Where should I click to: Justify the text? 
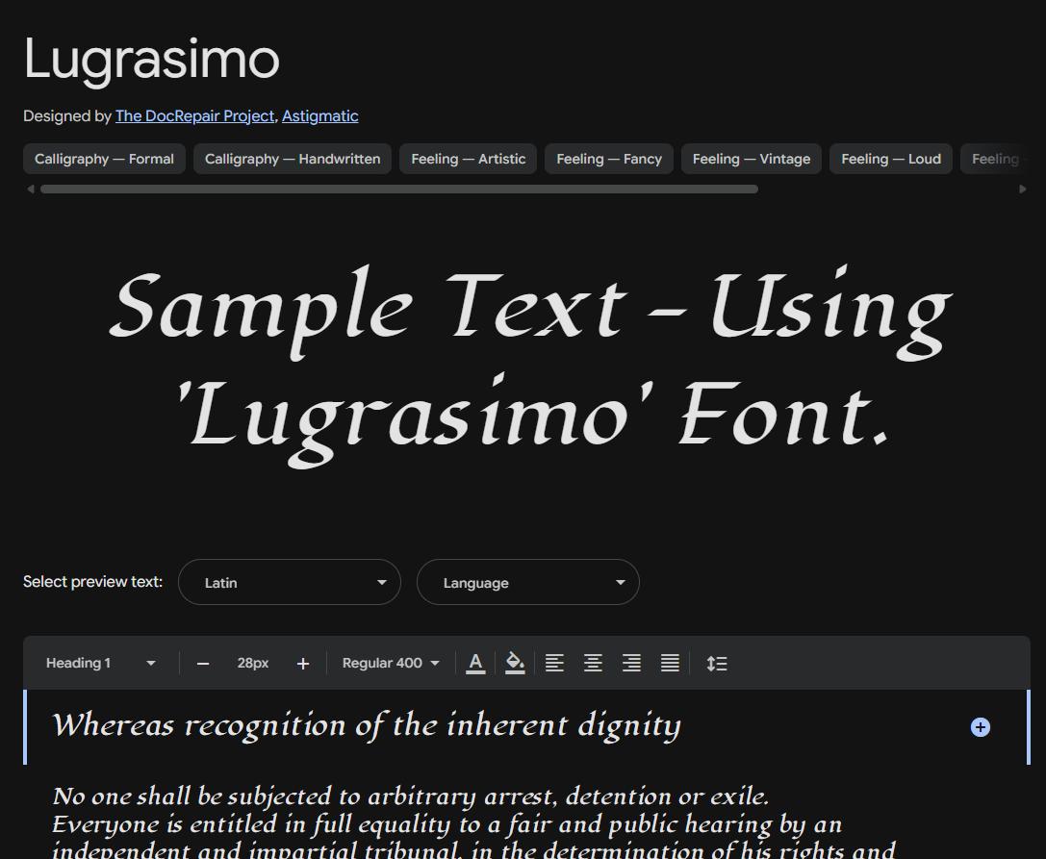pyautogui.click(x=670, y=663)
